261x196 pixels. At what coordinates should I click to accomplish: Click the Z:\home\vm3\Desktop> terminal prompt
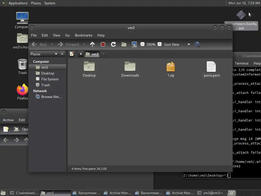tap(203, 176)
